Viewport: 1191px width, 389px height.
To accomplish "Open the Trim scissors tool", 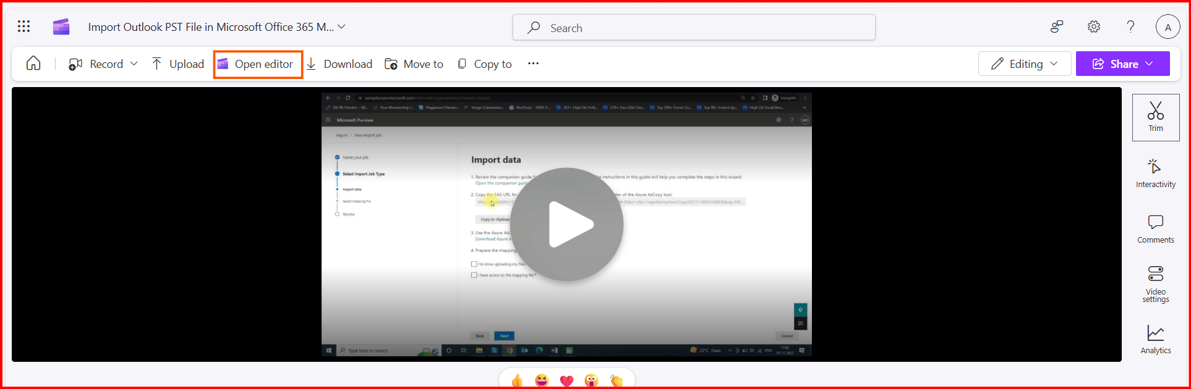I will point(1156,117).
